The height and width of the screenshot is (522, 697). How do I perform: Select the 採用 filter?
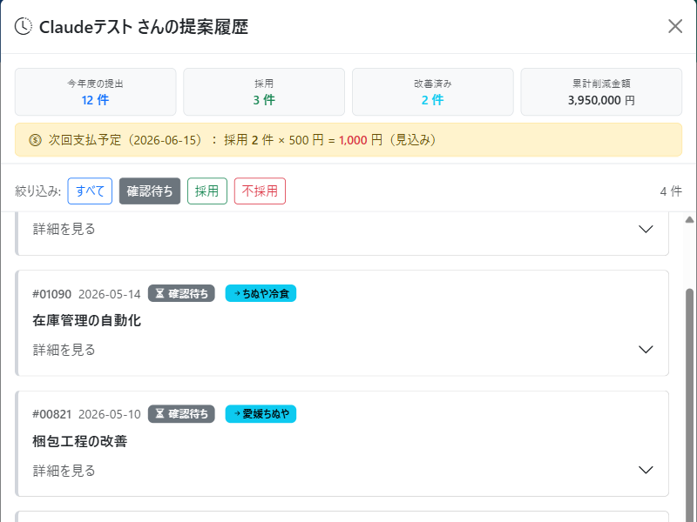207,191
